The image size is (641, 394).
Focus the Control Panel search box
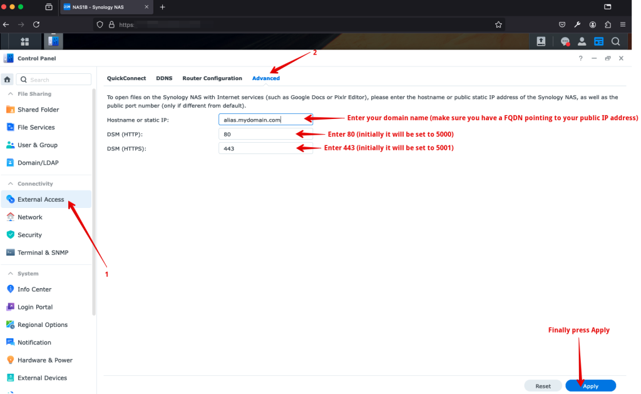coord(54,80)
